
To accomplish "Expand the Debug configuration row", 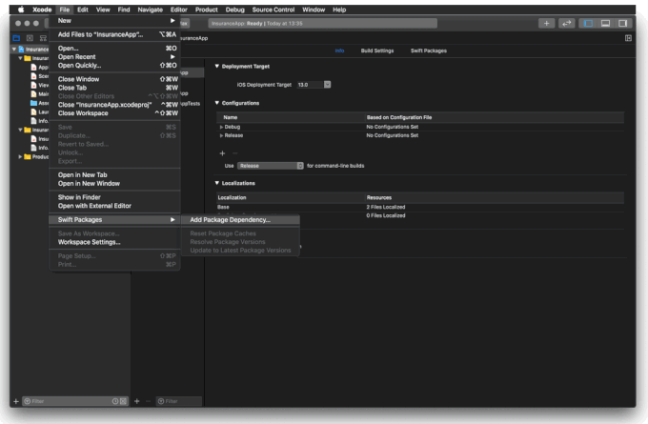I will [221, 126].
